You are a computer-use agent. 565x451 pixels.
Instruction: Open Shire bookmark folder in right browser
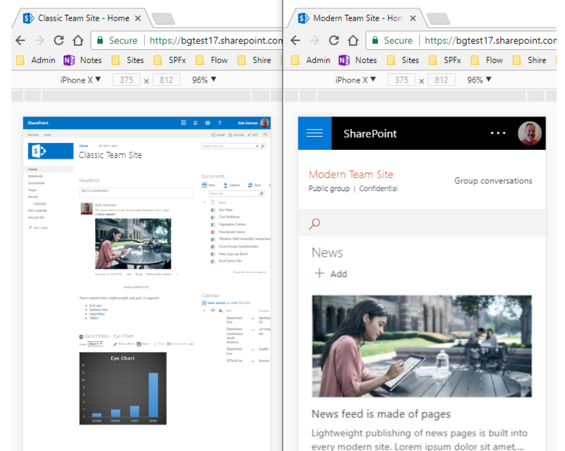point(529,60)
